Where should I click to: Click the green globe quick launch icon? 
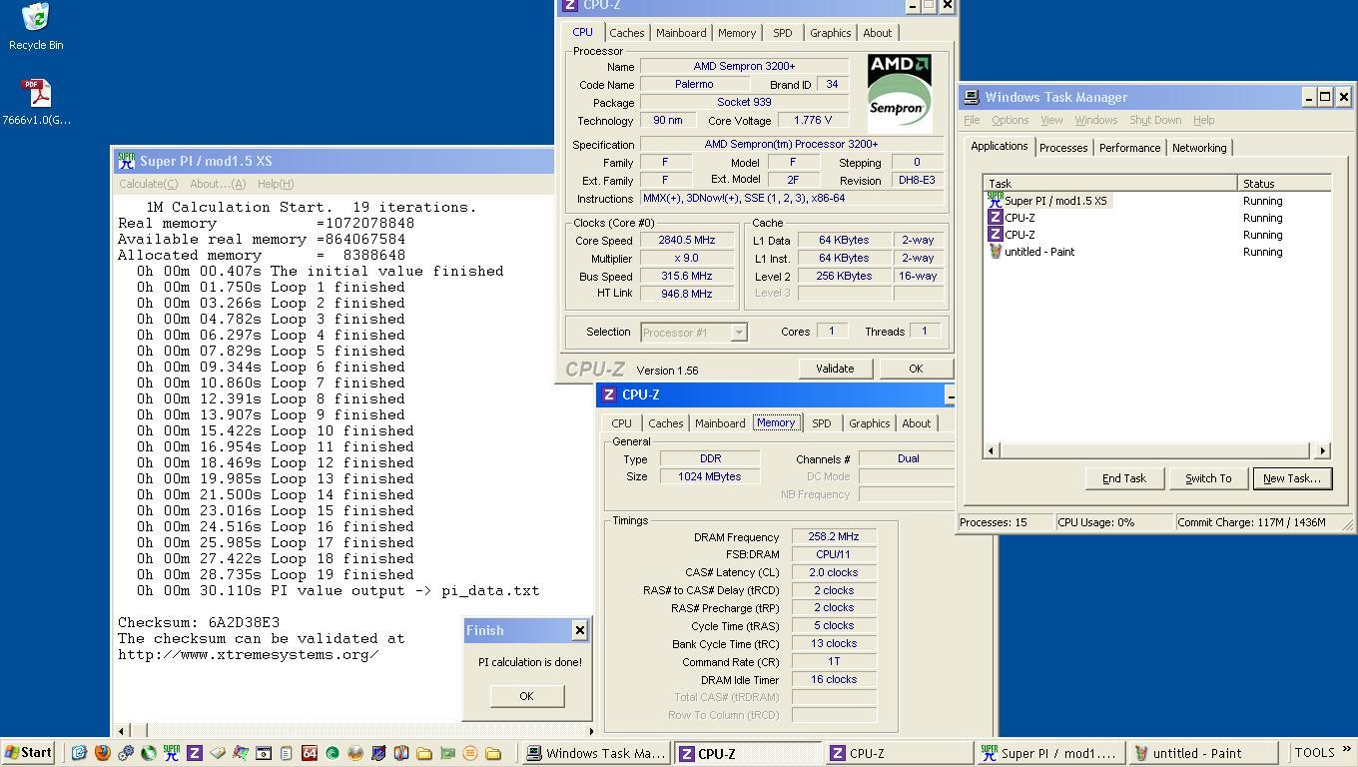click(149, 753)
